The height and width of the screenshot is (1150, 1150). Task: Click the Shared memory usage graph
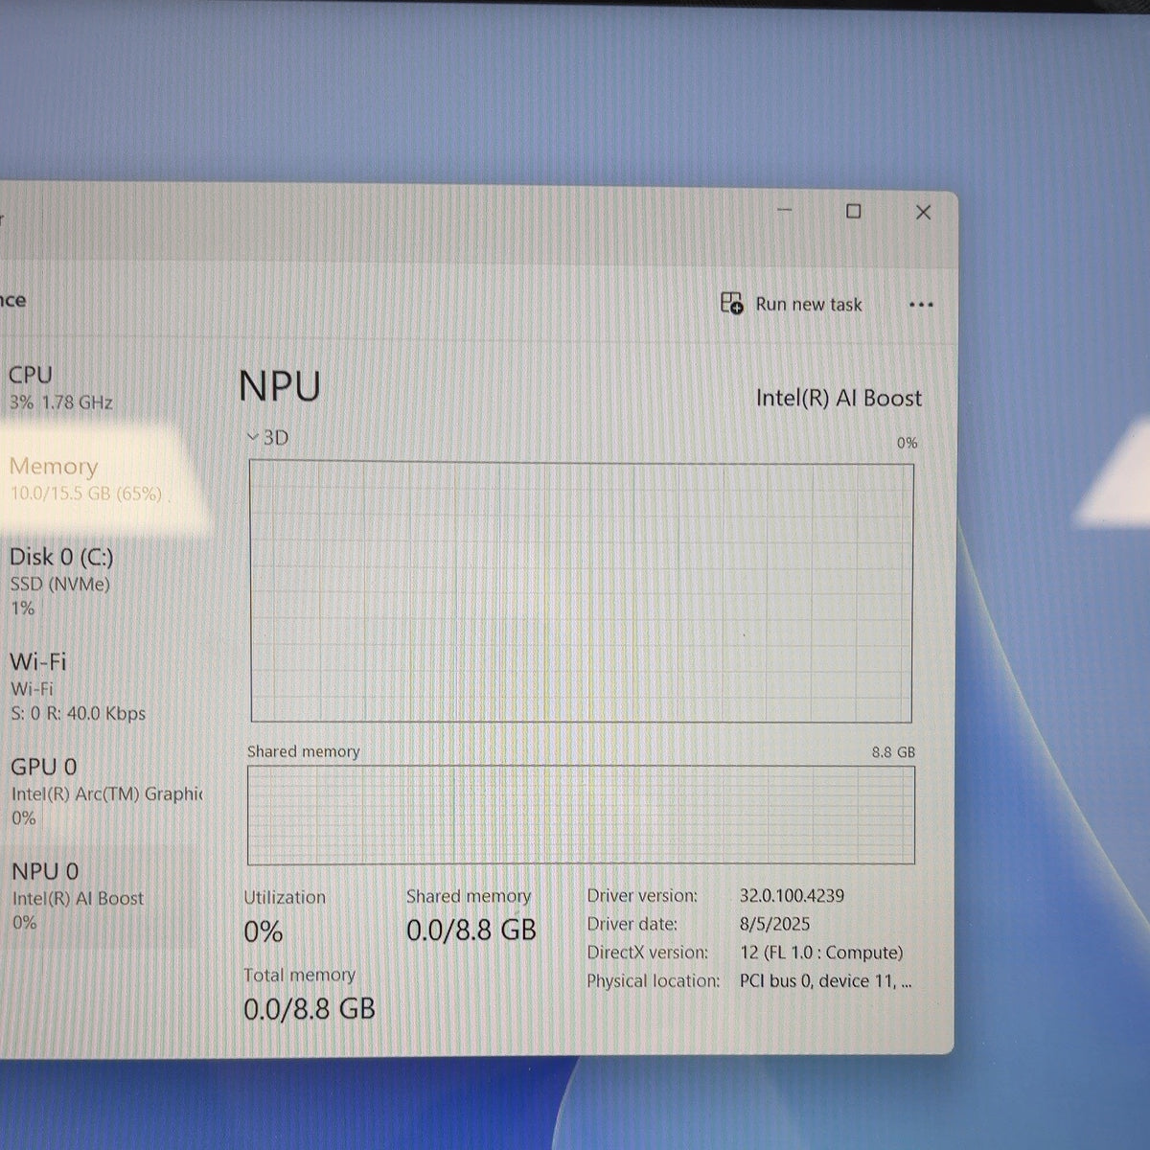tap(581, 815)
